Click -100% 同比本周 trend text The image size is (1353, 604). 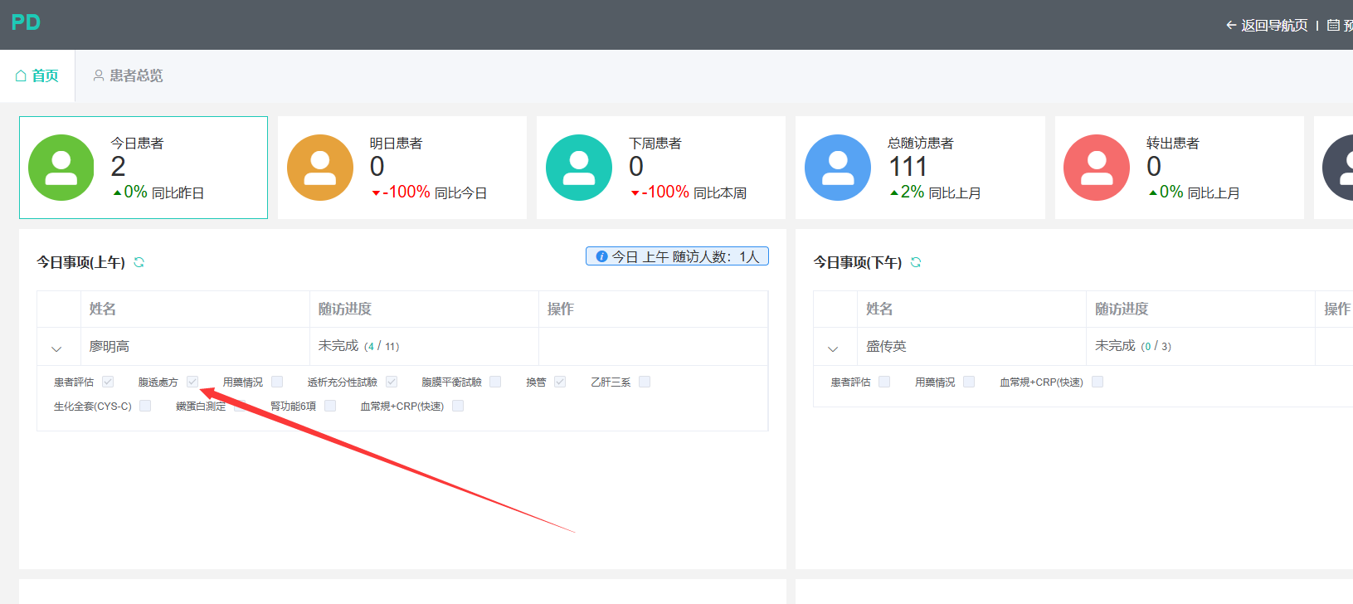[689, 192]
